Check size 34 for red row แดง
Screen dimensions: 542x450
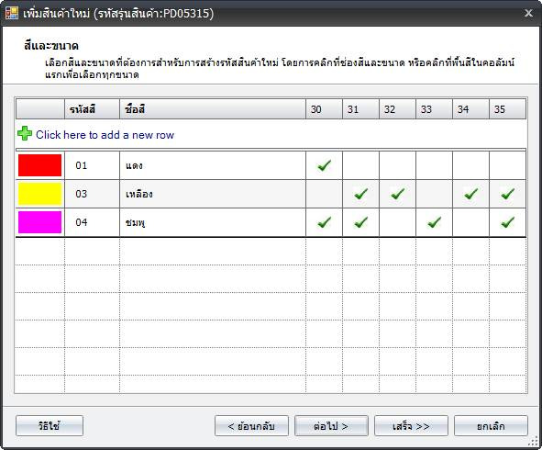(x=470, y=165)
